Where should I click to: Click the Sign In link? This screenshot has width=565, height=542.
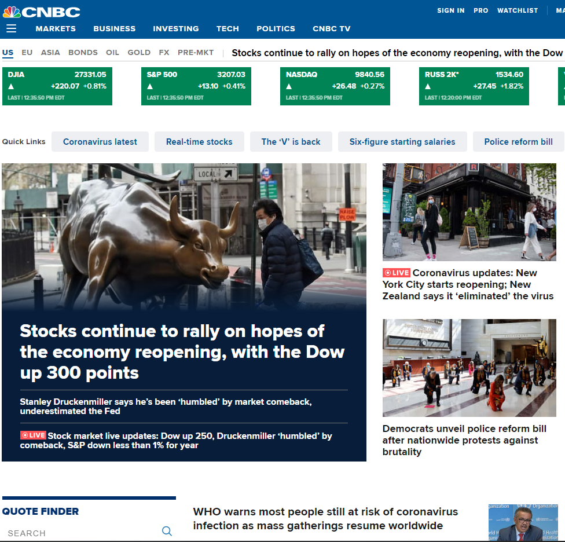pyautogui.click(x=450, y=10)
